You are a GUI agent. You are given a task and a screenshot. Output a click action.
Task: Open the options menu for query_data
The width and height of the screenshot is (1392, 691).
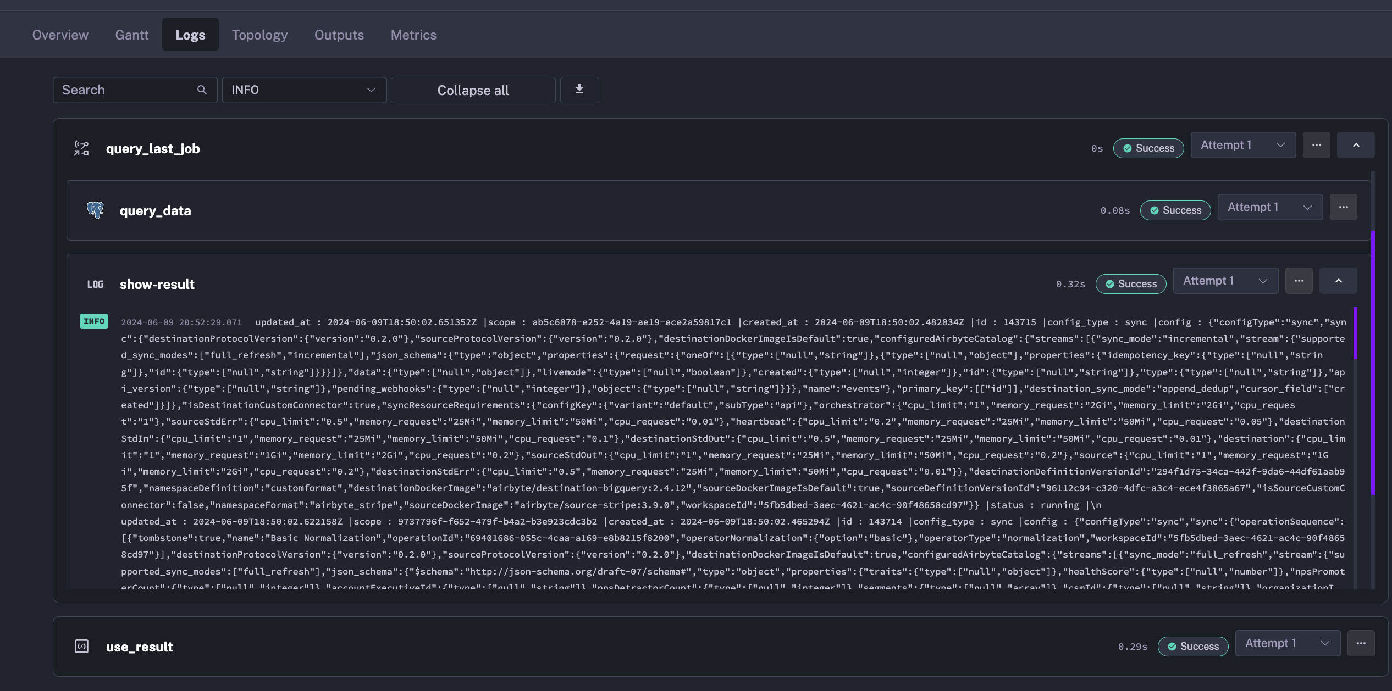[1343, 207]
